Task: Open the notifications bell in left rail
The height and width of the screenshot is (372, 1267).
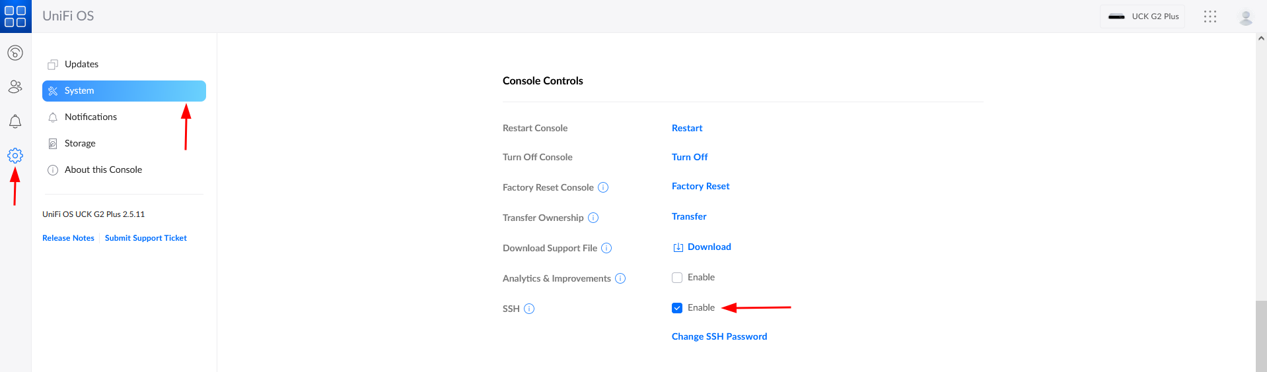Action: [x=15, y=121]
